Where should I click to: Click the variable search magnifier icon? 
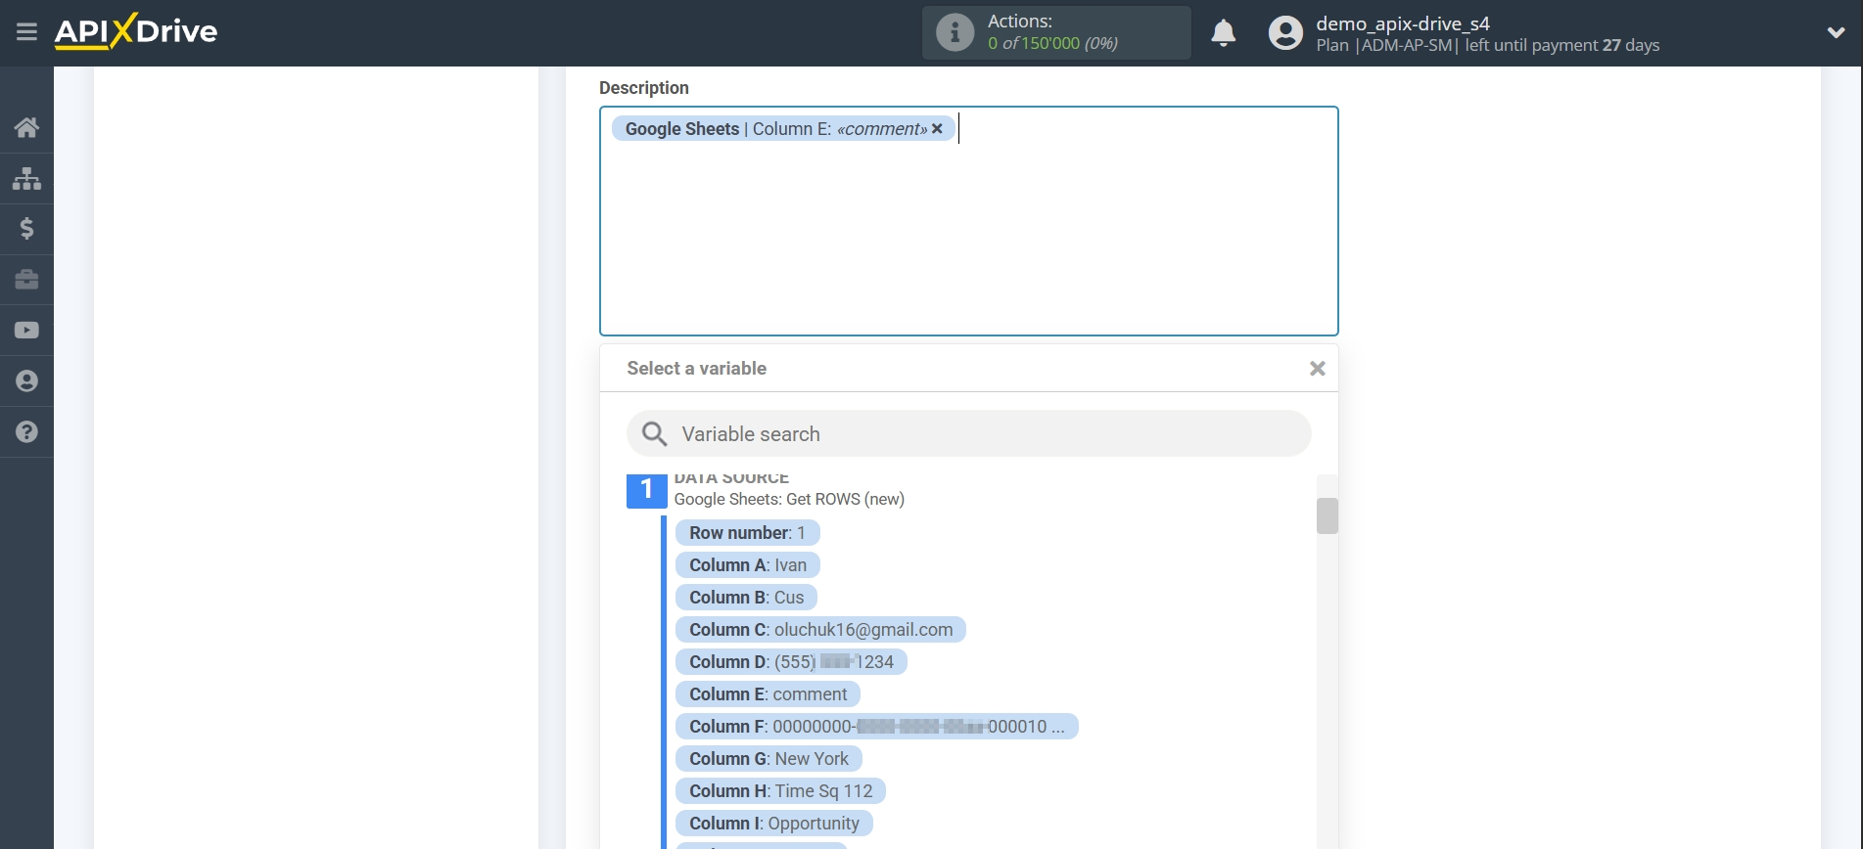click(x=654, y=433)
